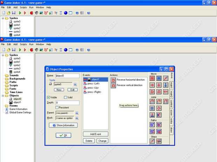
Task: Click the New sprite button
Action: [x=59, y=90]
